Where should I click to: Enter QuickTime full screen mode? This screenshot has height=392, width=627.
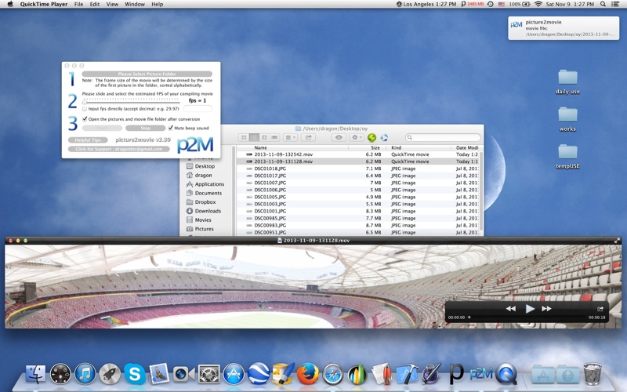tap(617, 241)
